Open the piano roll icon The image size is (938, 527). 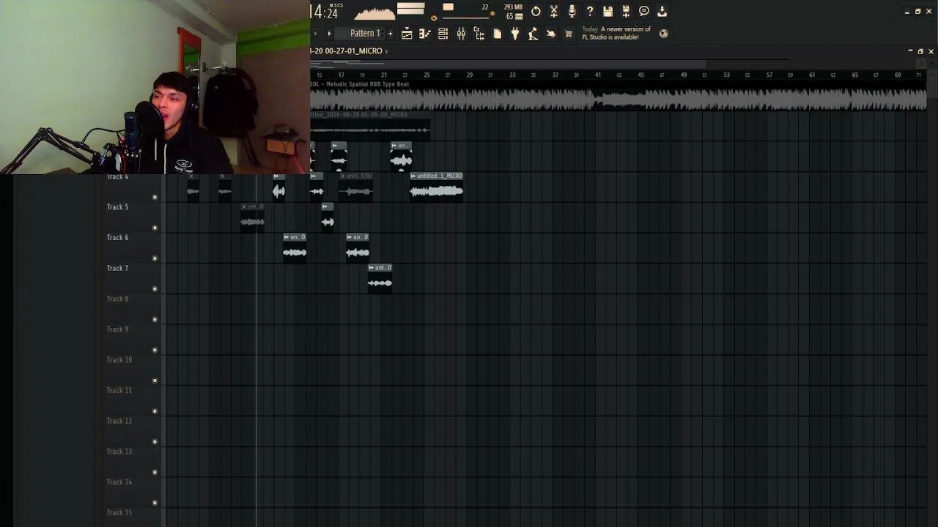click(425, 34)
